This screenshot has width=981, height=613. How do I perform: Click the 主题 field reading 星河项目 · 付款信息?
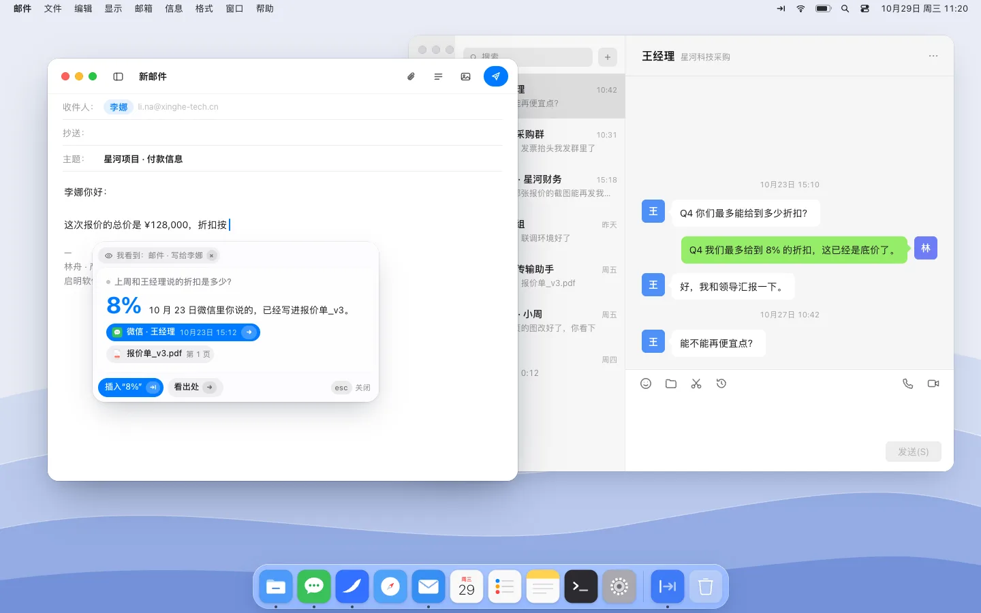tap(283, 159)
